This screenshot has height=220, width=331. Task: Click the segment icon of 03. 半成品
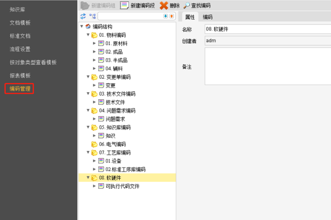click(x=101, y=60)
